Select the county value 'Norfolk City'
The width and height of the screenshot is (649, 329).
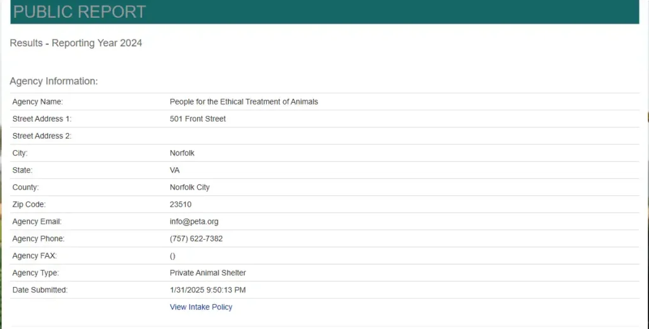coord(190,187)
